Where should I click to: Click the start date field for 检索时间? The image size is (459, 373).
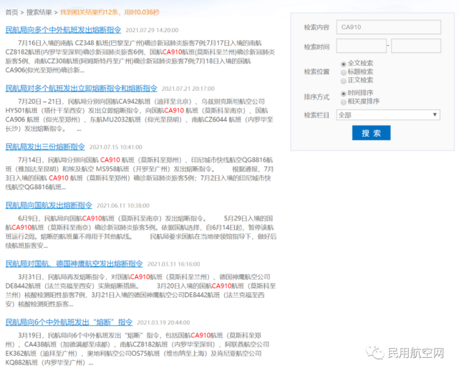(x=361, y=46)
